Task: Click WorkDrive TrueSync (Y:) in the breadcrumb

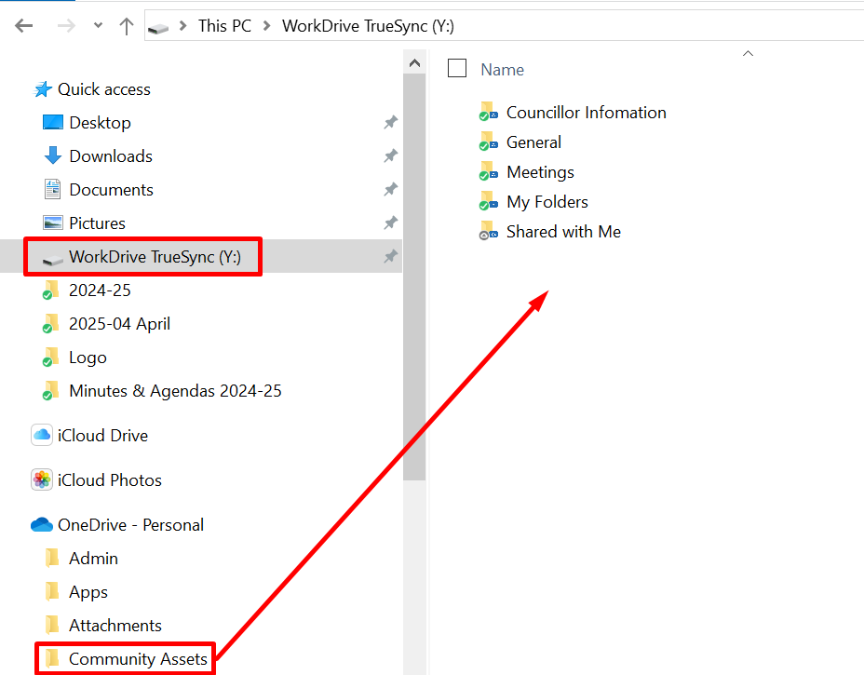Action: pyautogui.click(x=368, y=26)
